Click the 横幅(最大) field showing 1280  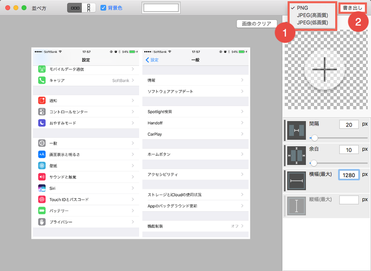[349, 175]
